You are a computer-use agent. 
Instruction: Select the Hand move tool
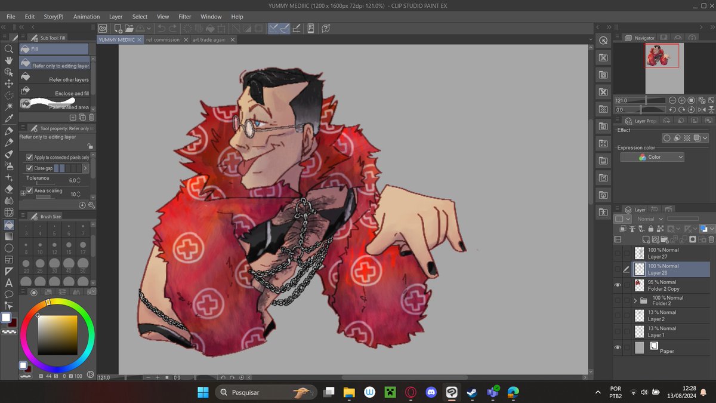(9, 60)
